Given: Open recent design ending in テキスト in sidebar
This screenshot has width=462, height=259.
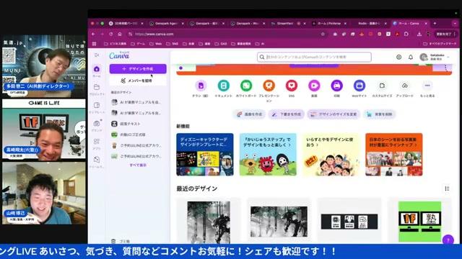Looking at the screenshot, I should coord(137,124).
